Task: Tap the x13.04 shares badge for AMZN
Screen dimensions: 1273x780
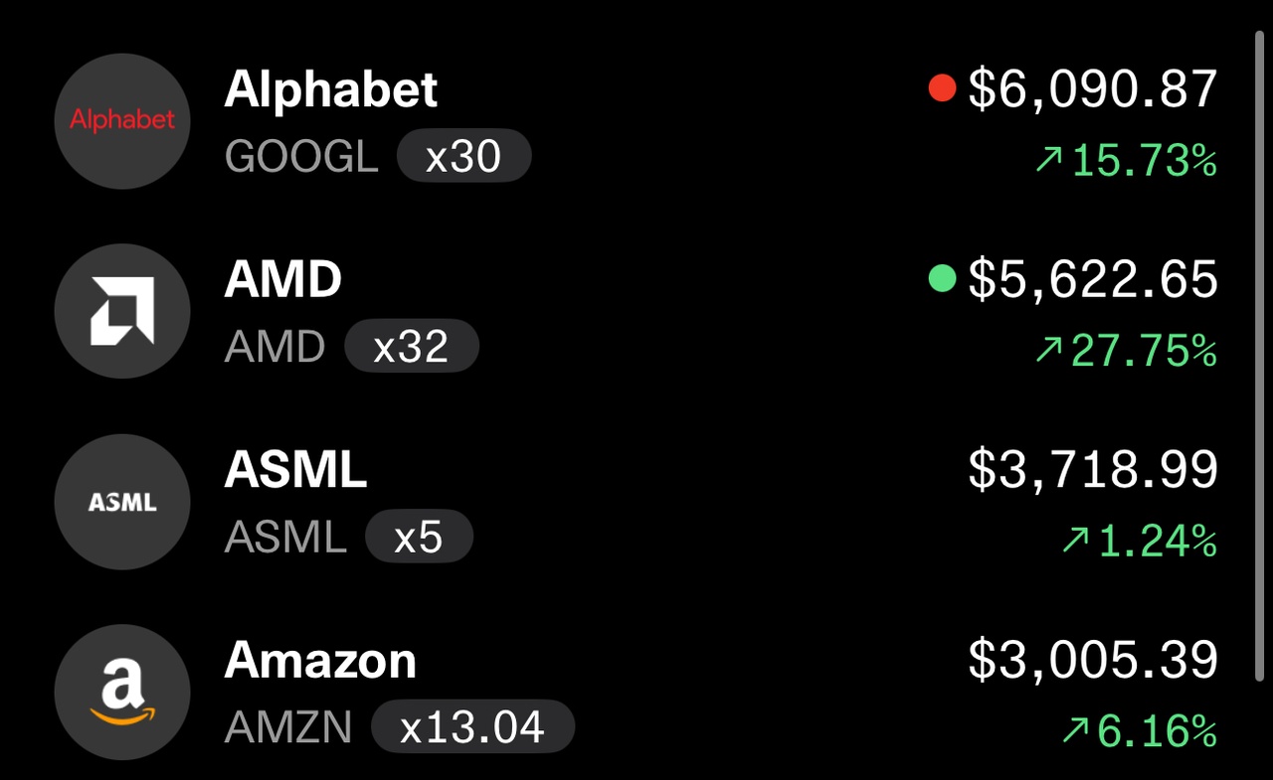Action: [472, 728]
